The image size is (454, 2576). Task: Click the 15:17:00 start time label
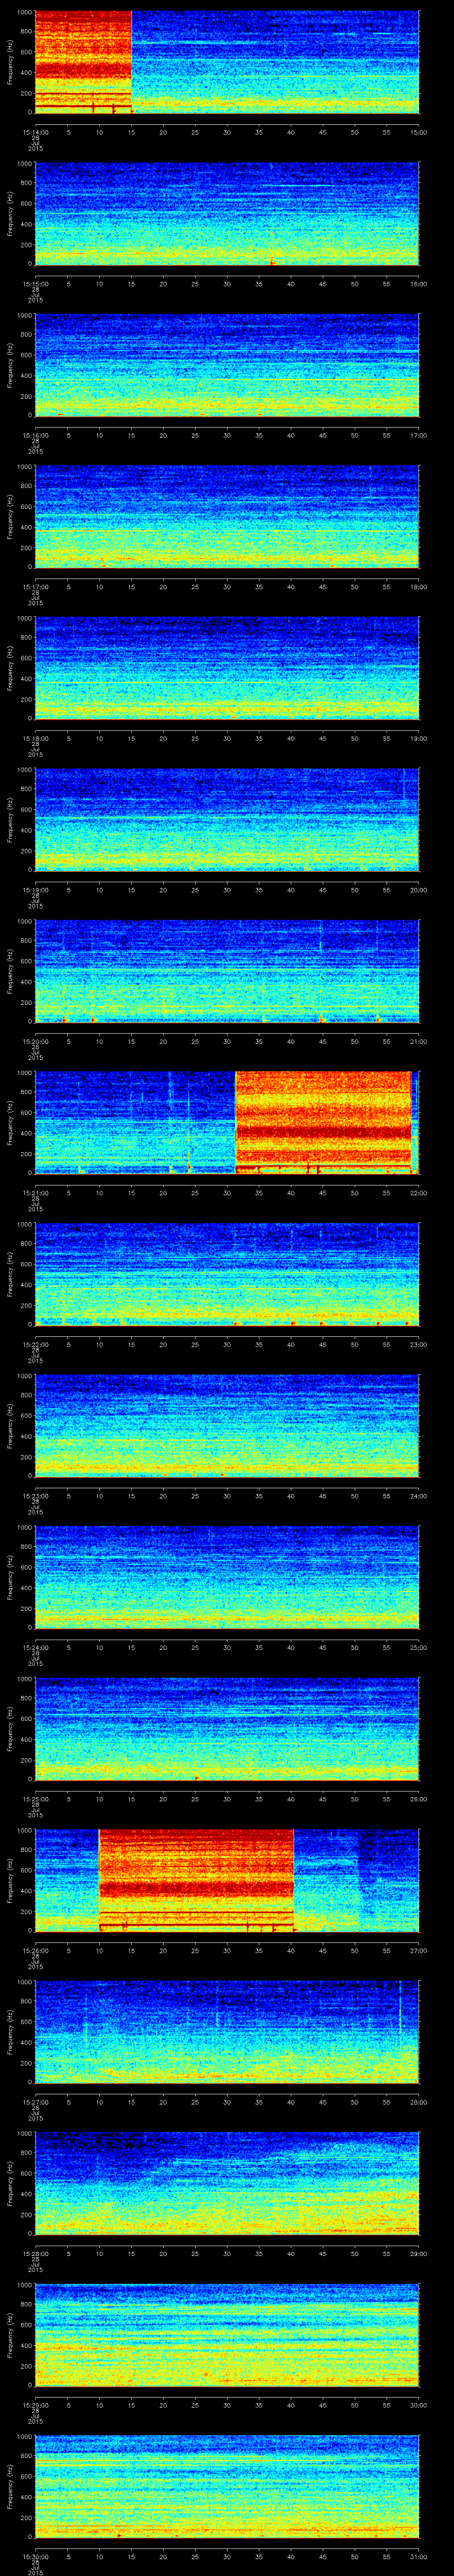coord(35,587)
